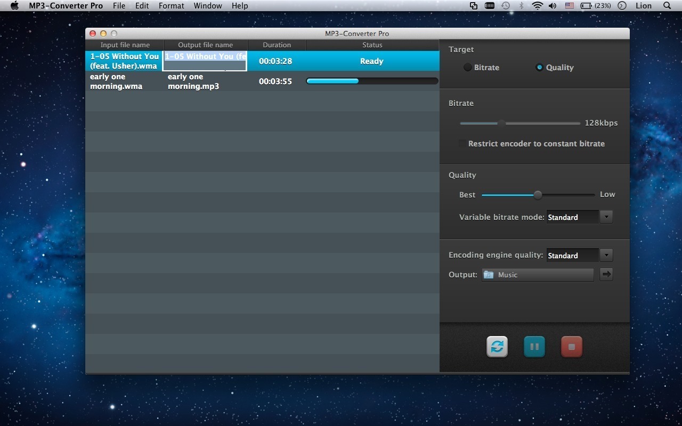Click the clock icon in menu bar

[622, 6]
